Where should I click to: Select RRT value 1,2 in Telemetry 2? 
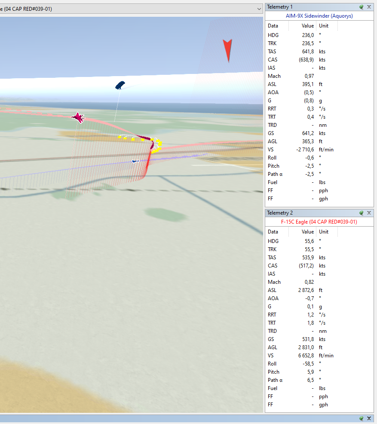pos(310,315)
